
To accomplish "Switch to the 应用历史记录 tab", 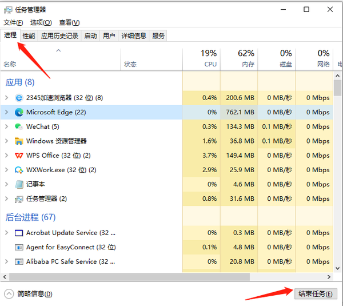I will pos(59,35).
